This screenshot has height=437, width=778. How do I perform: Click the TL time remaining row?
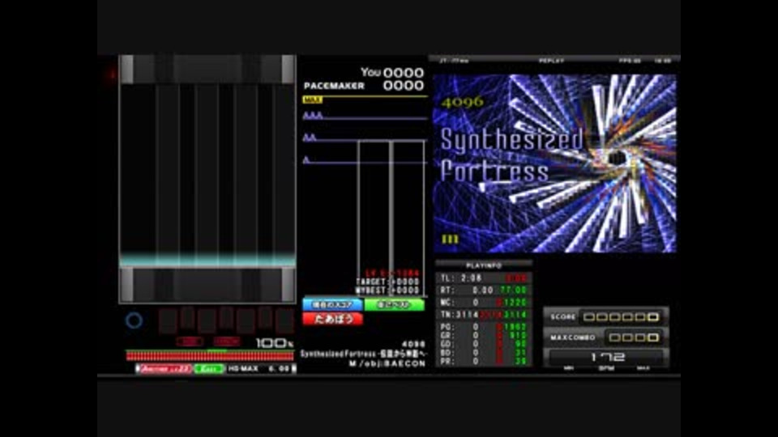tap(484, 278)
